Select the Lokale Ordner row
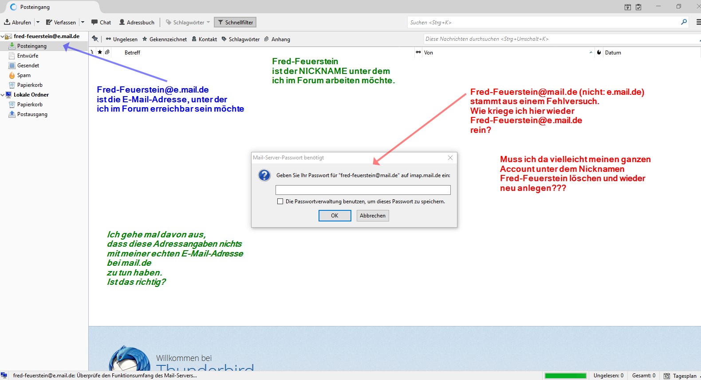Viewport: 701px width, 380px height. tap(44, 95)
